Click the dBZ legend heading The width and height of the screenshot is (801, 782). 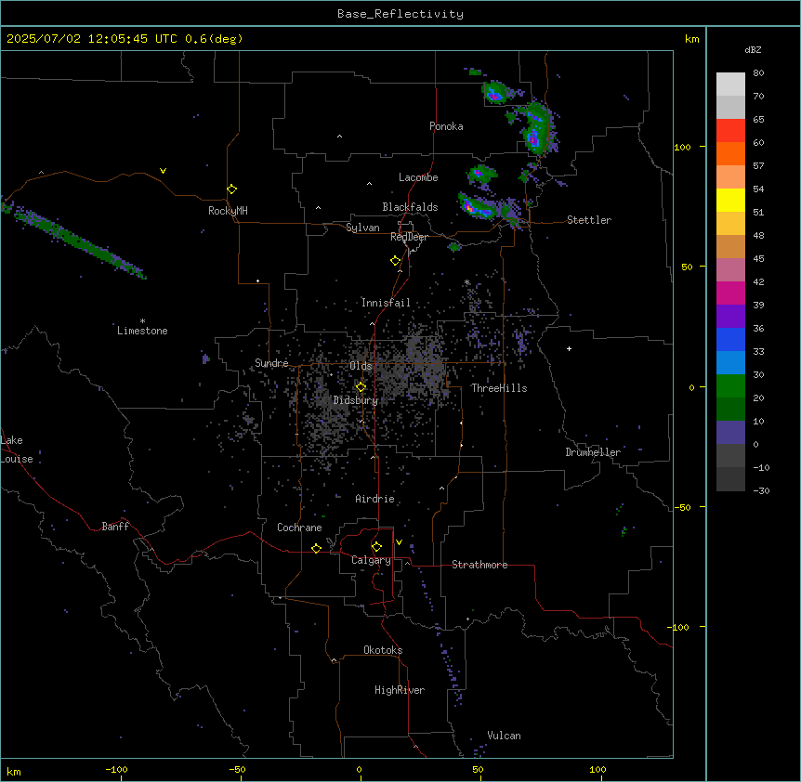coord(753,49)
